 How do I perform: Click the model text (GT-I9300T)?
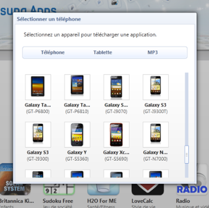(x=155, y=111)
